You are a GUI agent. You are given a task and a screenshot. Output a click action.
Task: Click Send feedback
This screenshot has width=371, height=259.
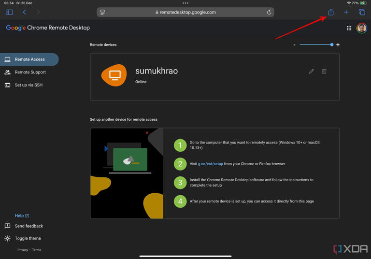pos(29,226)
